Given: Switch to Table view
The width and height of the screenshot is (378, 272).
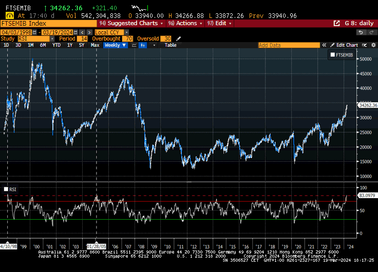Looking at the screenshot, I should pyautogui.click(x=171, y=45).
